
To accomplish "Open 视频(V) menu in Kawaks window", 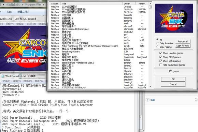I will click(10, 24).
